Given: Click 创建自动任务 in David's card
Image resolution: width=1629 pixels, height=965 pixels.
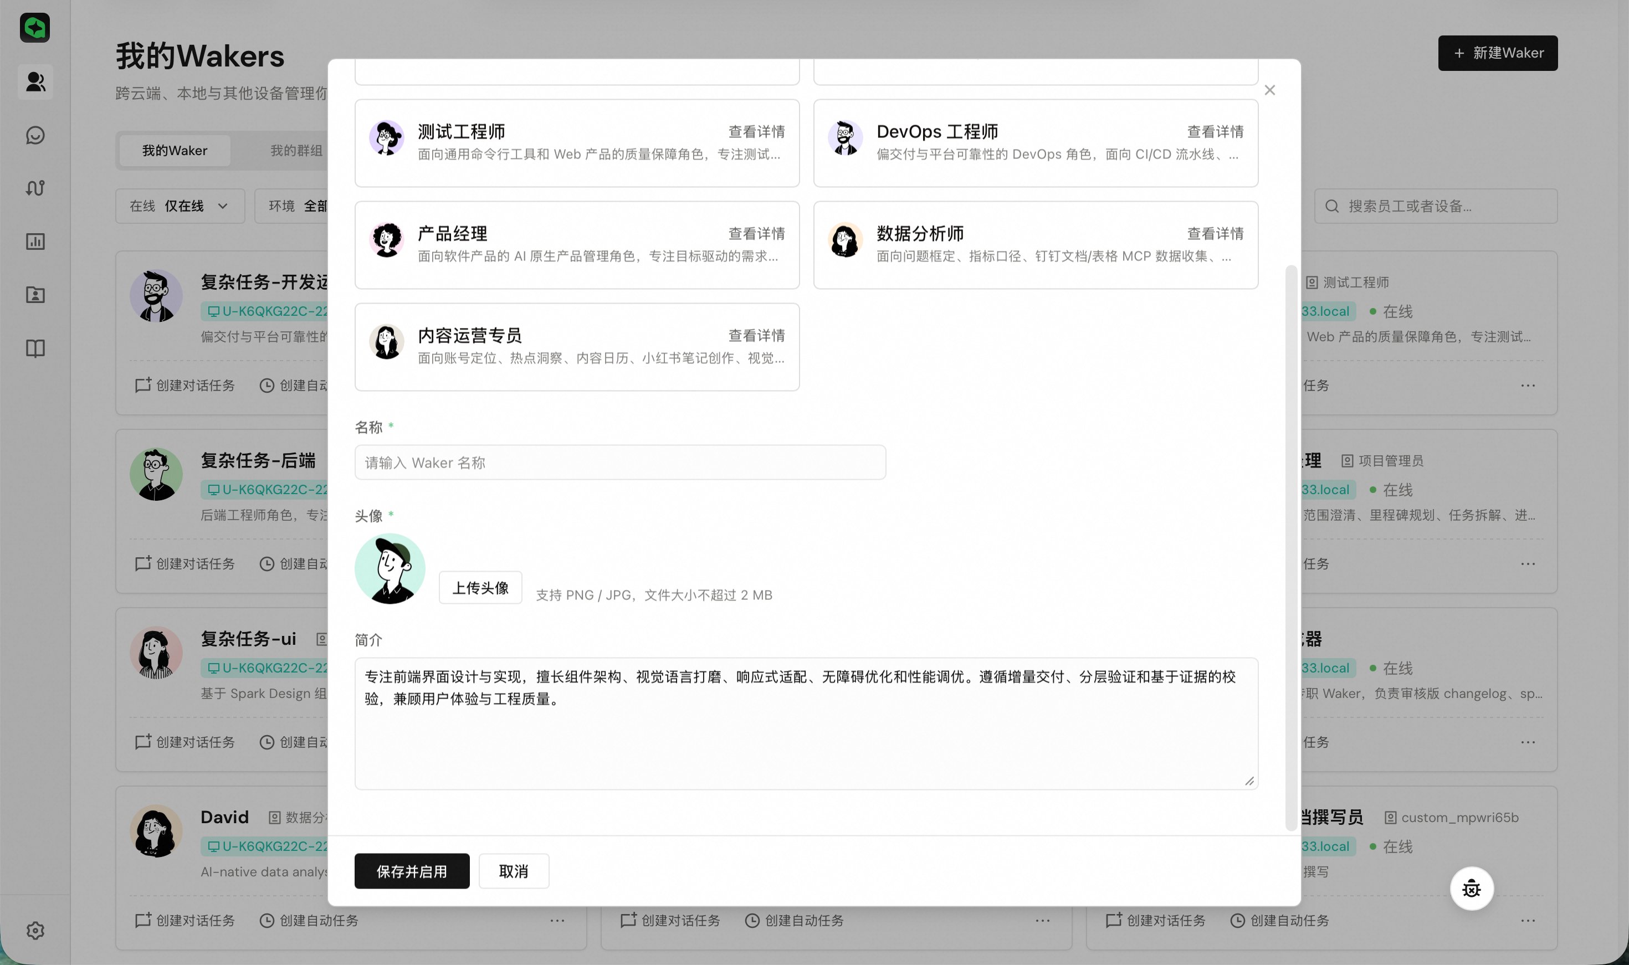Looking at the screenshot, I should [309, 921].
